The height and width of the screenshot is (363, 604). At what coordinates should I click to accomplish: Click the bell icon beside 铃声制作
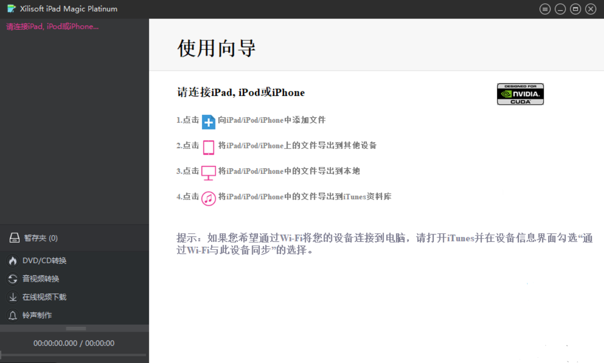point(13,315)
